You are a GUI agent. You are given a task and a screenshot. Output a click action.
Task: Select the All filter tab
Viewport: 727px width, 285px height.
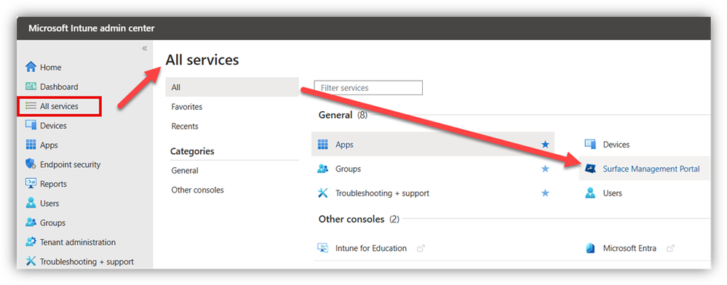(x=232, y=87)
